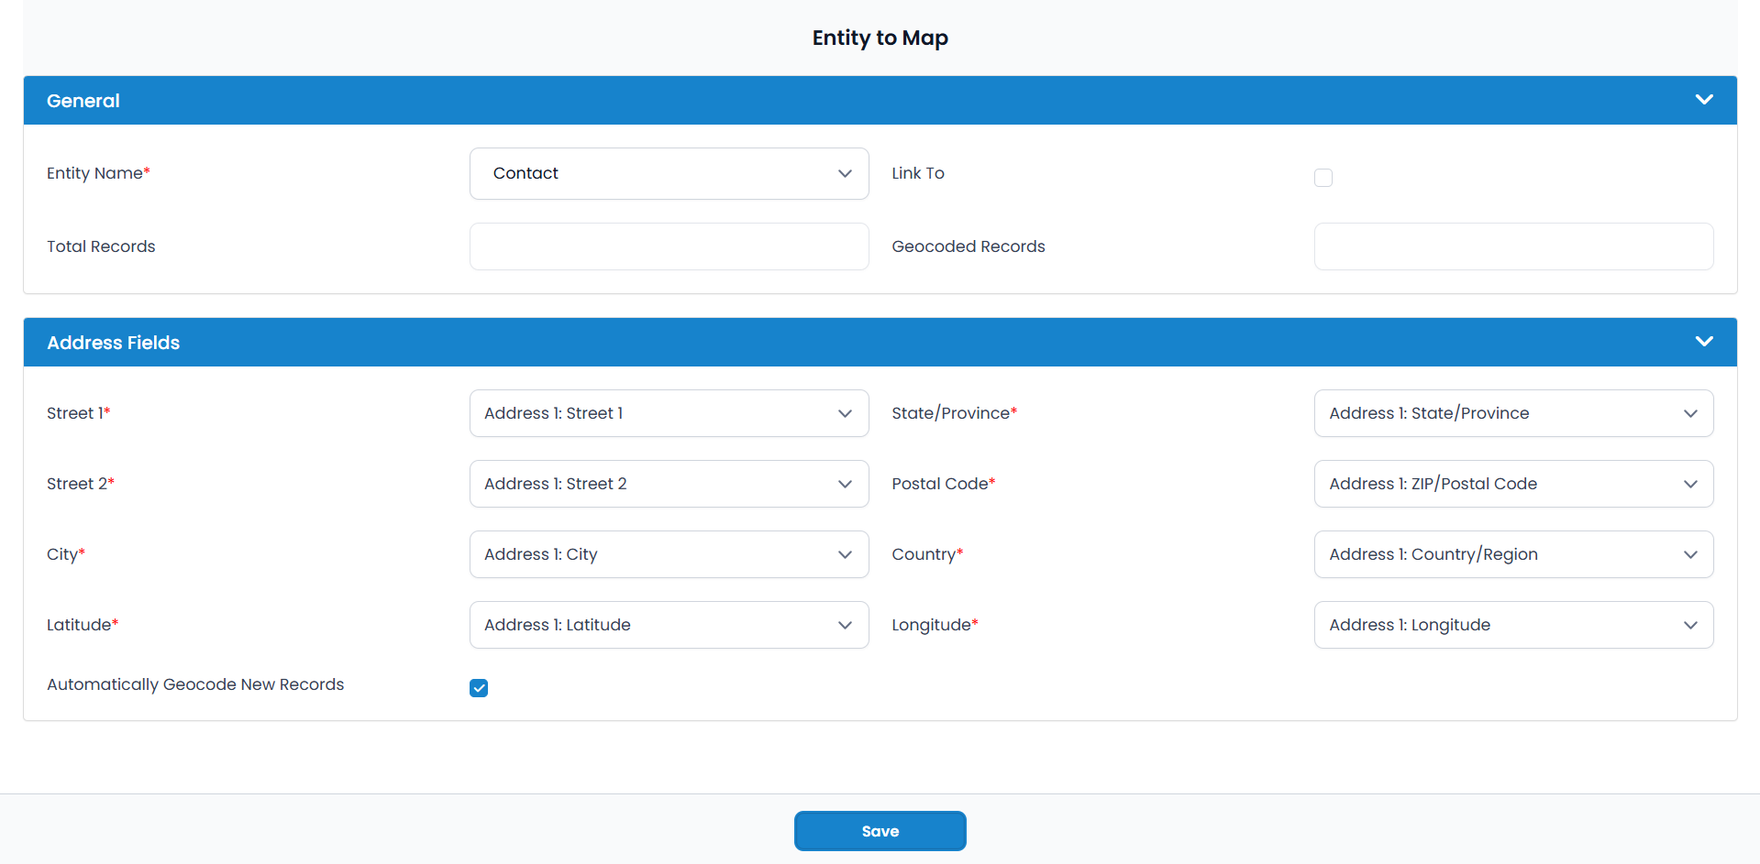This screenshot has width=1760, height=864.
Task: Click the General section header title
Action: [x=83, y=101]
